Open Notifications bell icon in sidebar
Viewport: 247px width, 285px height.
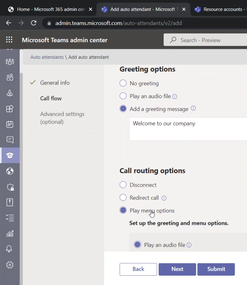point(10,249)
